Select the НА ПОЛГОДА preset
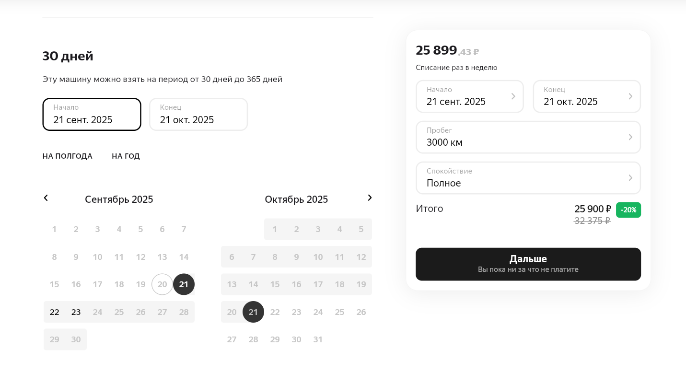 68,156
